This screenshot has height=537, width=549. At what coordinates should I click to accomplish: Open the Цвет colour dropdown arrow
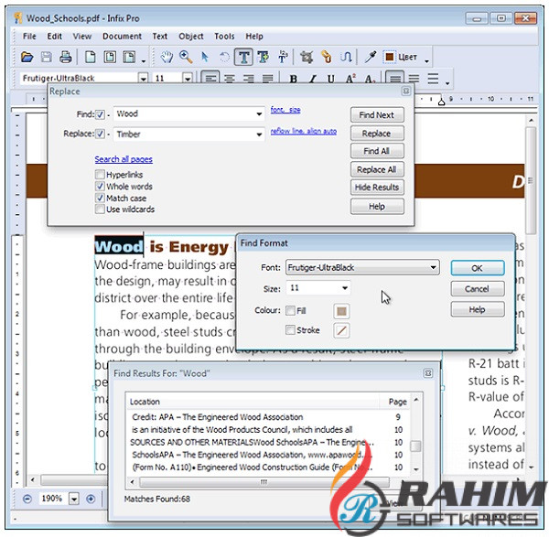(x=426, y=61)
